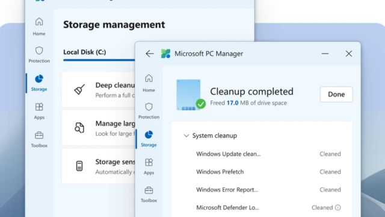This screenshot has width=385, height=217.
Task: Click Cleaned status for Windows Update cleanup
Action: point(330,154)
